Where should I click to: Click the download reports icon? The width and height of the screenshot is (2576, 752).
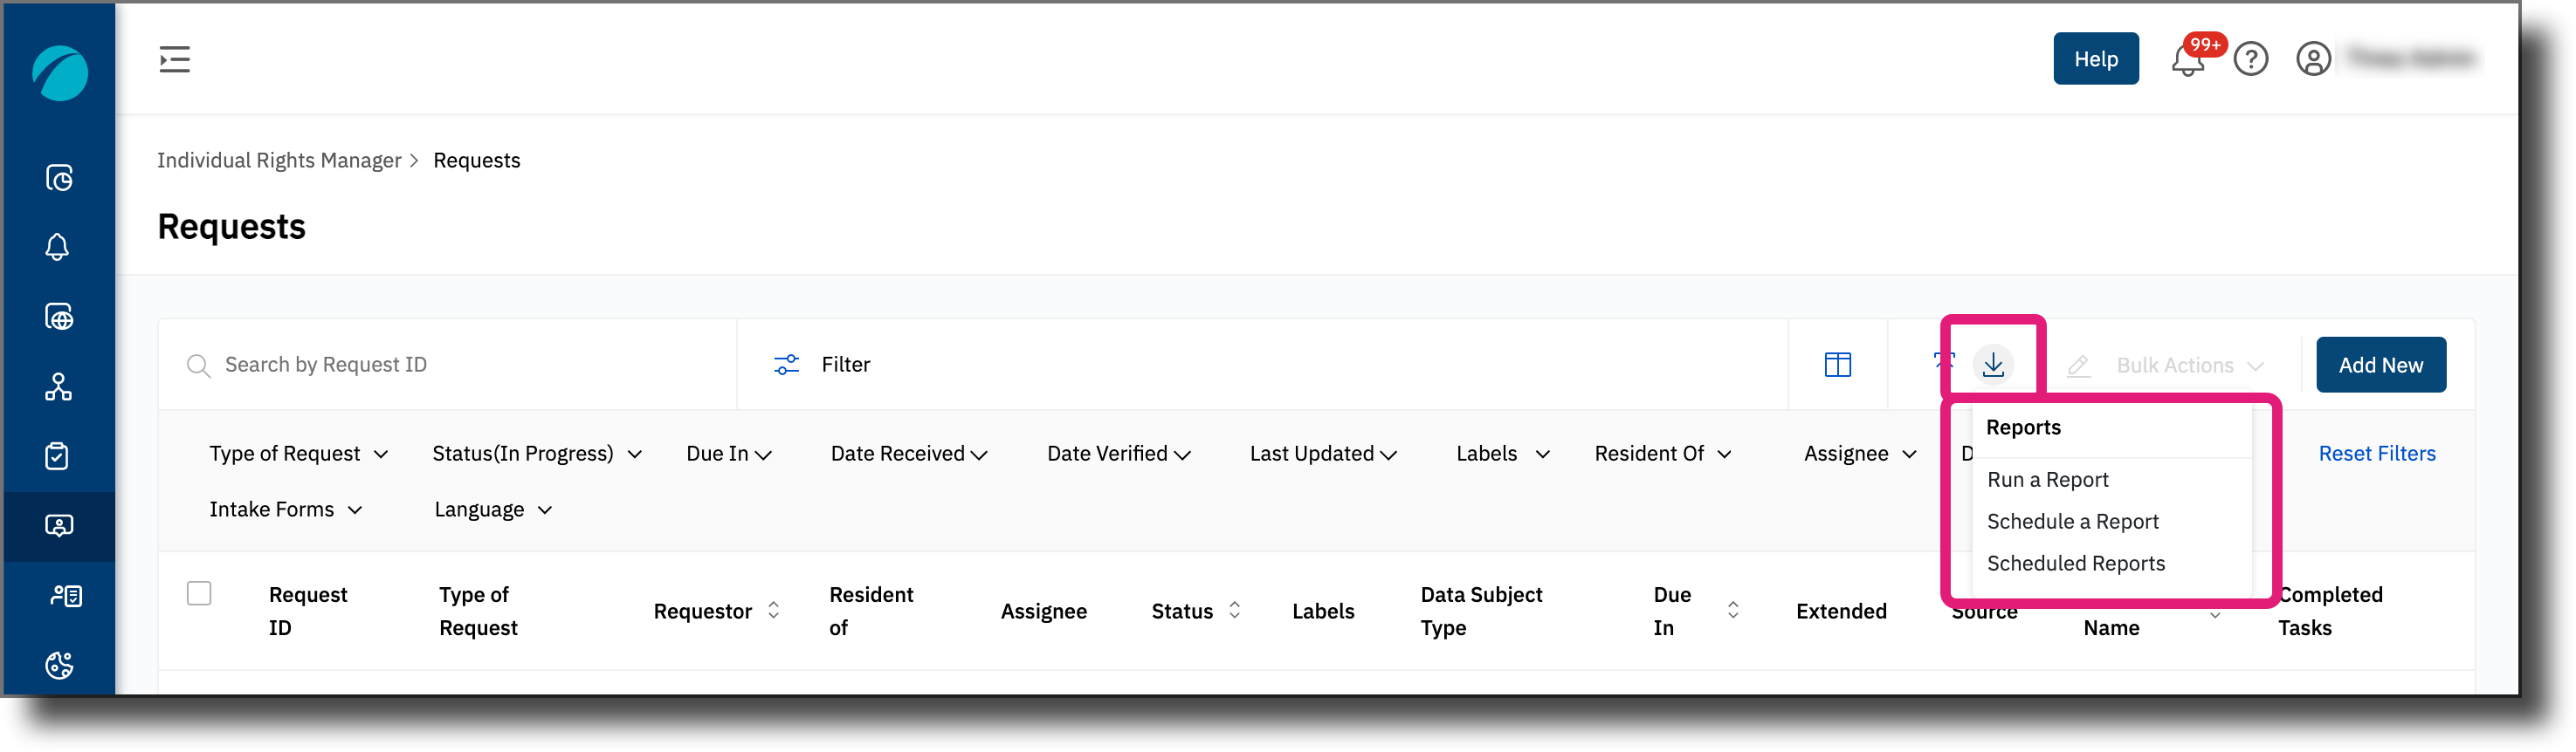pyautogui.click(x=1993, y=366)
